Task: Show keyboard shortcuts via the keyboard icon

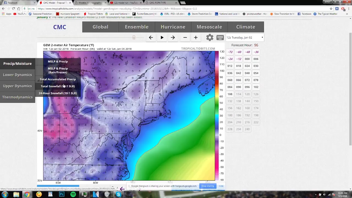Action: [x=220, y=37]
